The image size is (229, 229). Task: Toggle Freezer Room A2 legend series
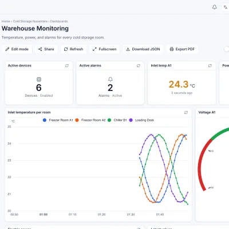click(x=90, y=120)
